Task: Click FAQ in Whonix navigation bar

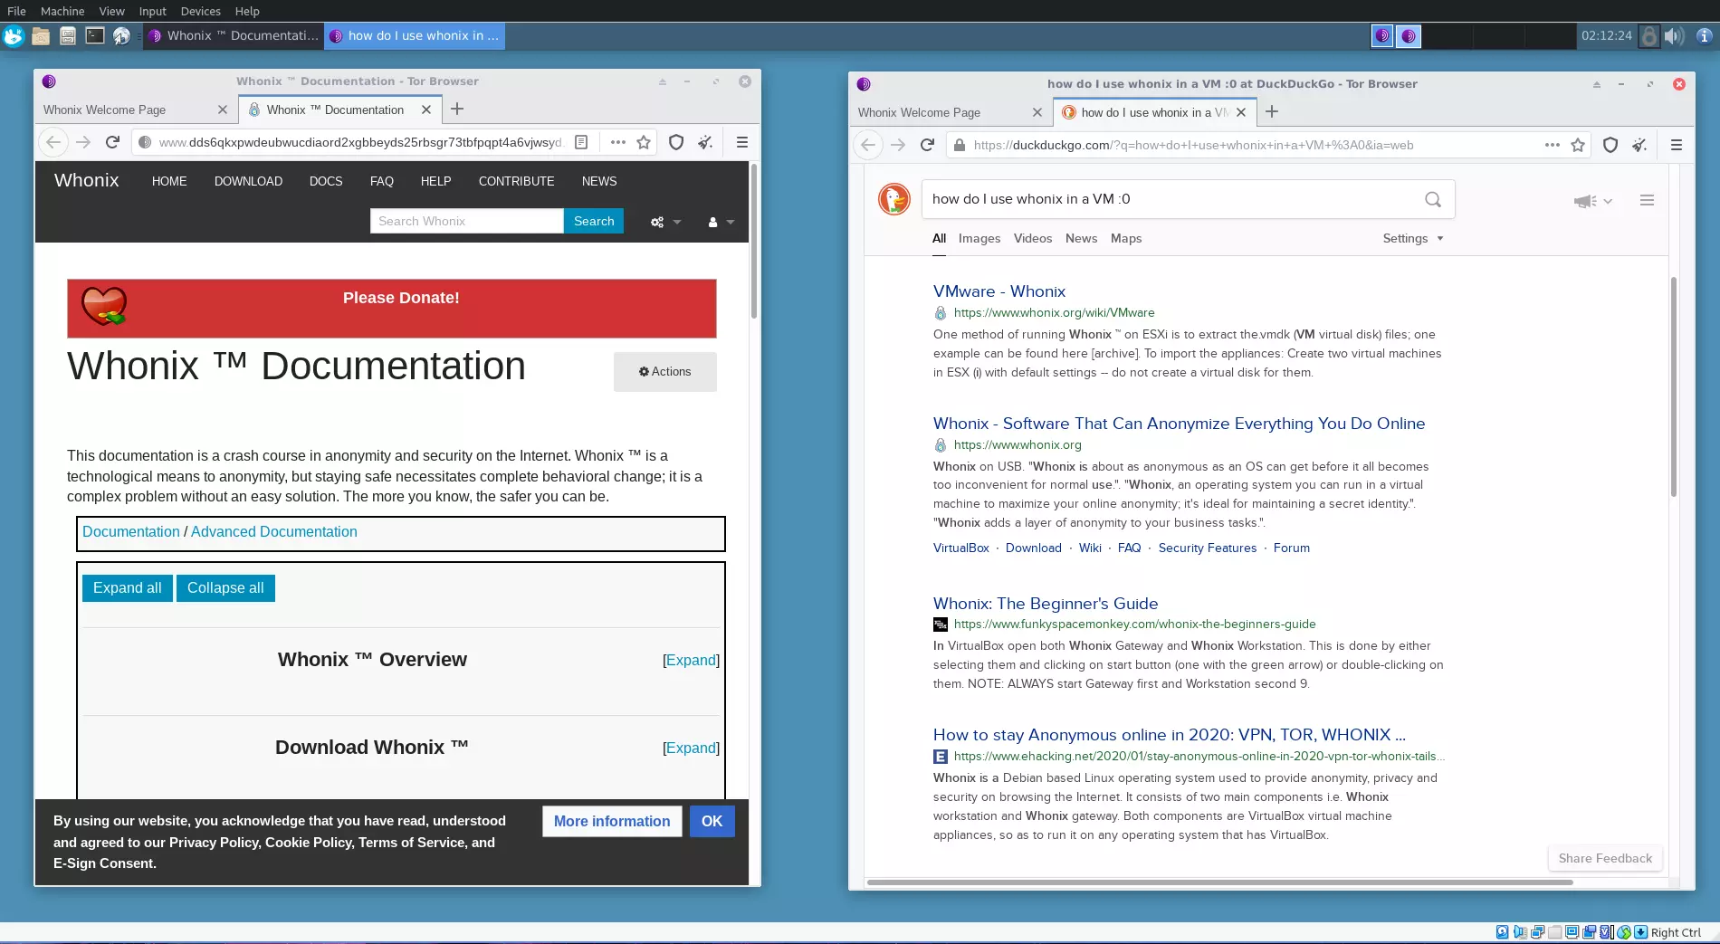Action: point(382,182)
